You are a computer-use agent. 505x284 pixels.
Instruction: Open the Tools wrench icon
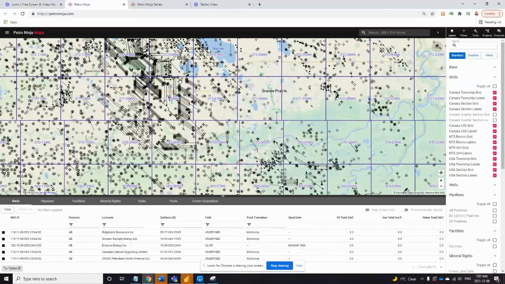(x=475, y=33)
